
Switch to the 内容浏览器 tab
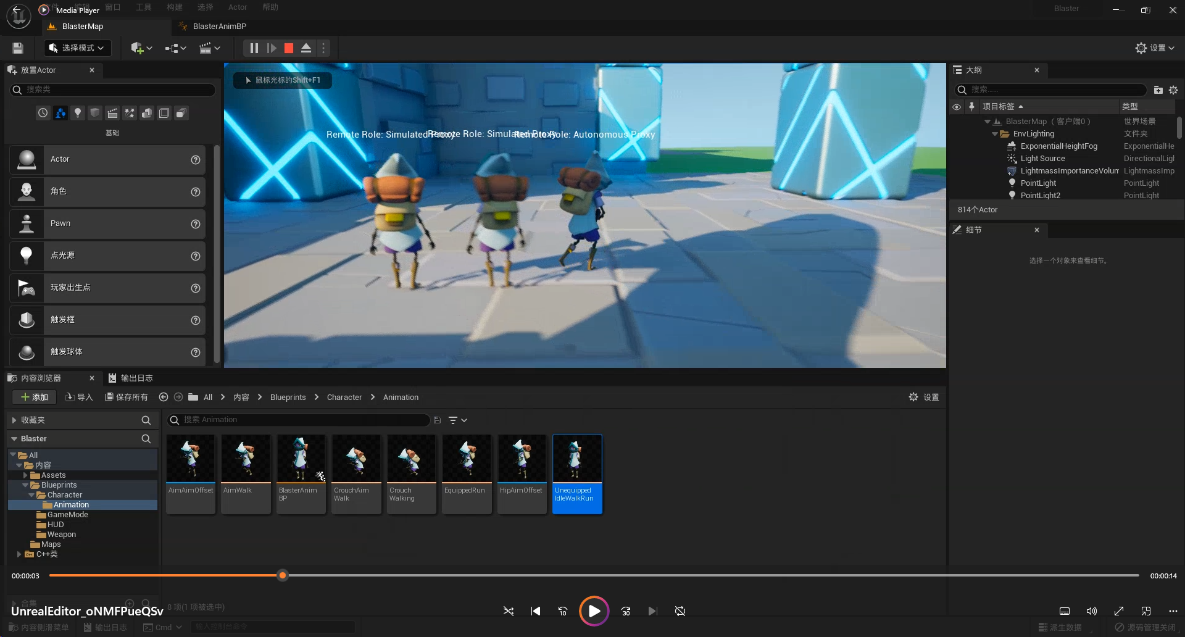coord(41,378)
